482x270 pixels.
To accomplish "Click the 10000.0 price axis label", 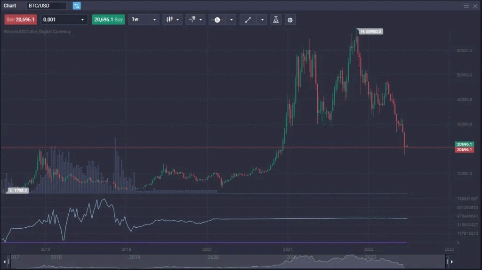I will pyautogui.click(x=464, y=173).
